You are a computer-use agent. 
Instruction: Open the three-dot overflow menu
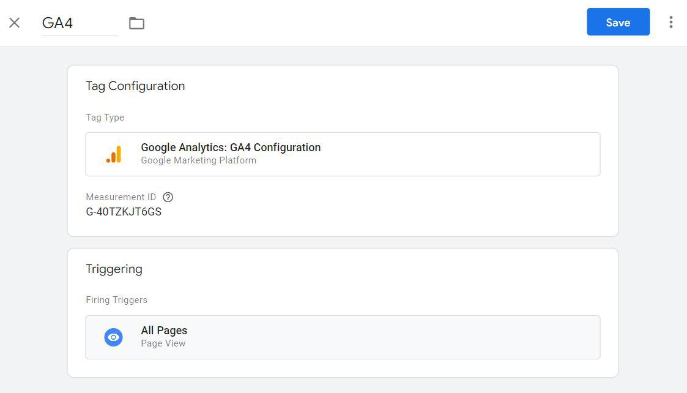coord(670,21)
